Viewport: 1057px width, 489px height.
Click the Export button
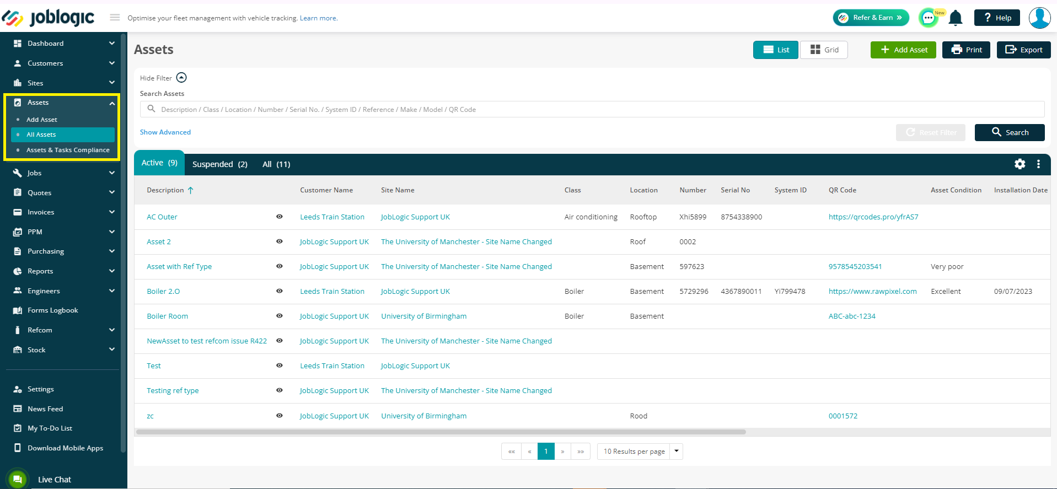[1023, 50]
